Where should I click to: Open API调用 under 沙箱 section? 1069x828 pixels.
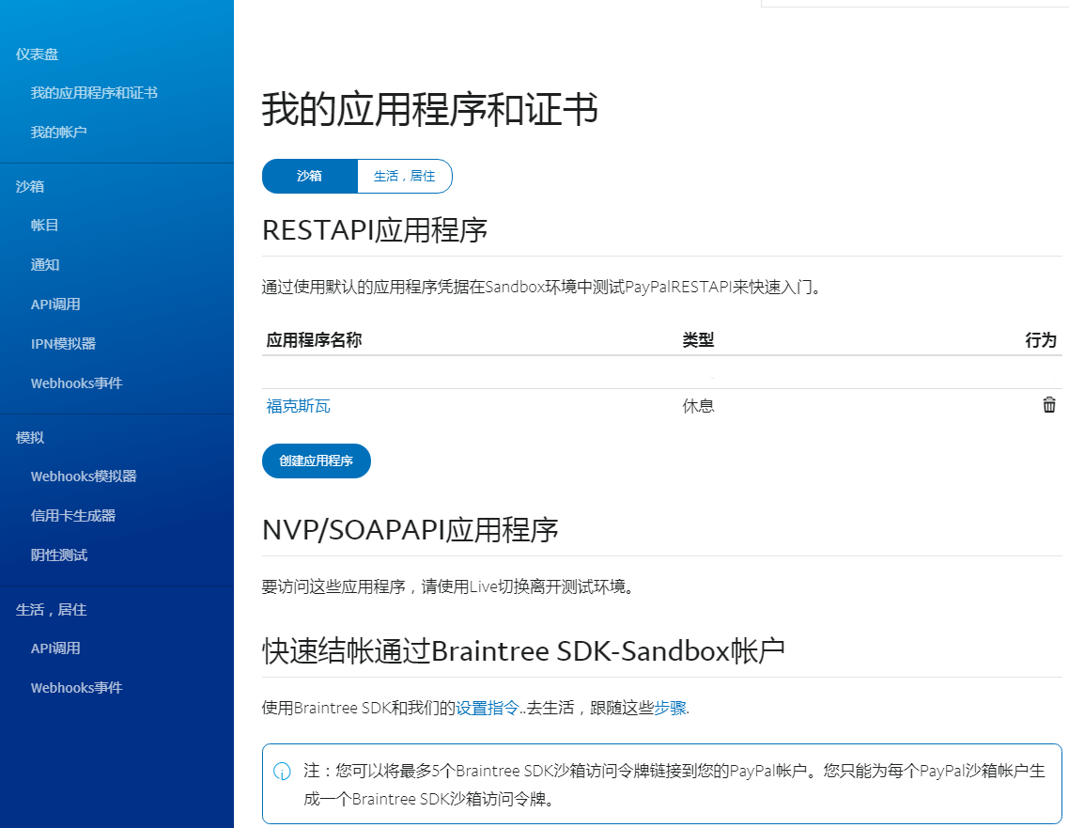tap(55, 305)
